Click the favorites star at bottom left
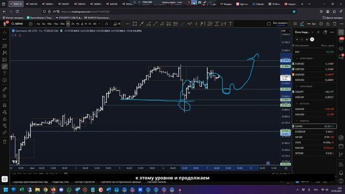The image size is (345, 194). click(x=4, y=179)
